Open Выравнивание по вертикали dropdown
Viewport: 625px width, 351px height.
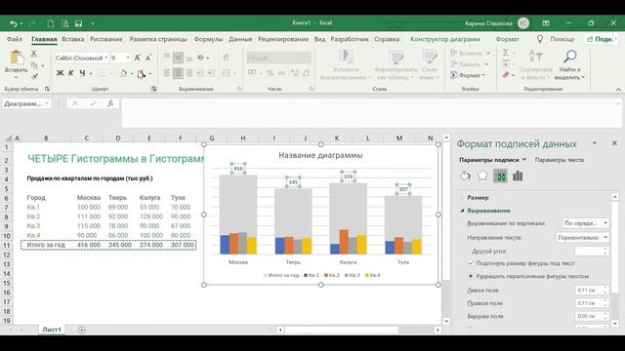pyautogui.click(x=586, y=223)
